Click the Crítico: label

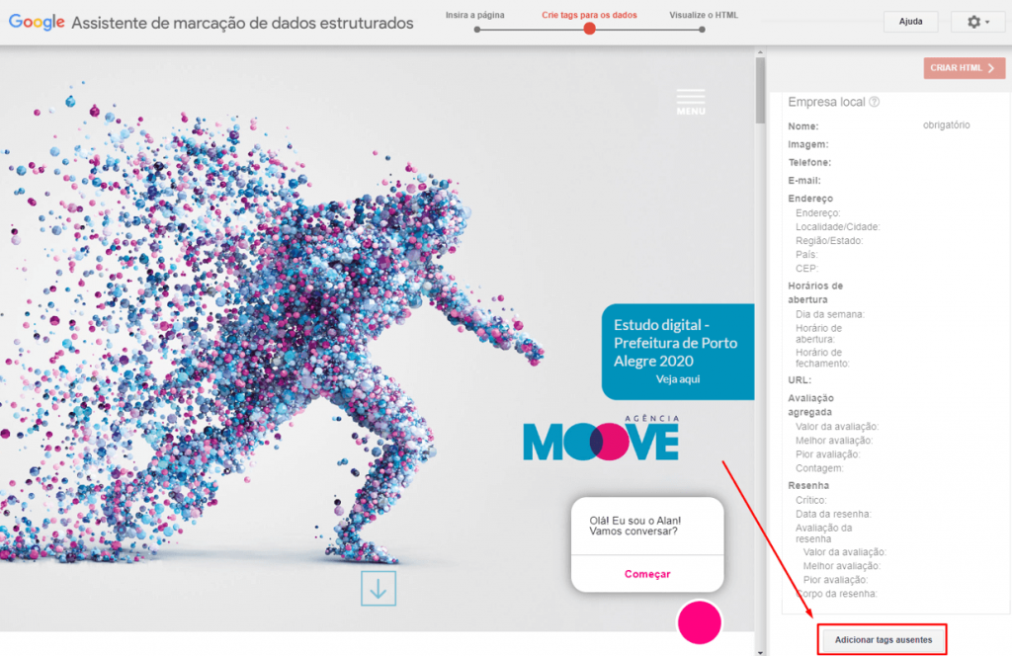click(x=810, y=500)
